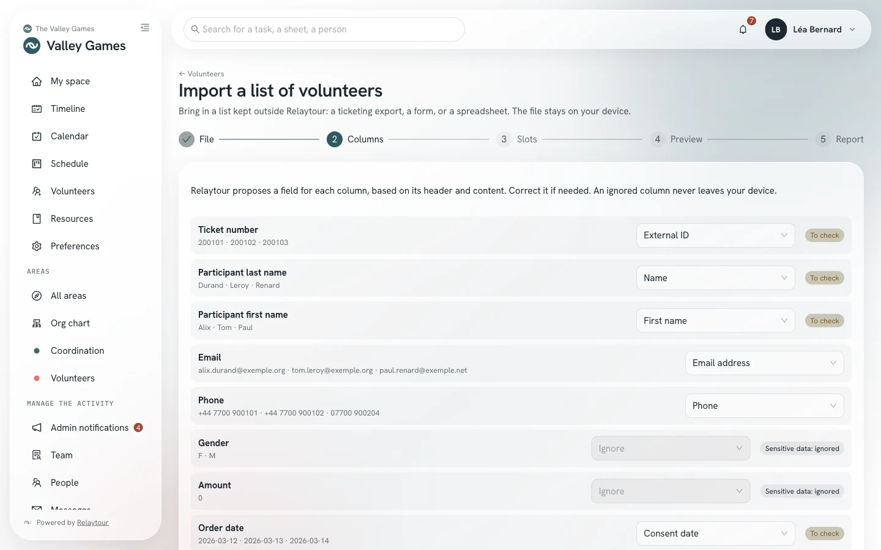Click the Calendar icon in sidebar
The image size is (881, 550).
(37, 136)
